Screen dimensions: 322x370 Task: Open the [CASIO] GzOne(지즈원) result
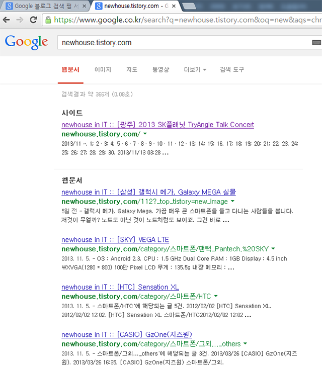(127, 334)
